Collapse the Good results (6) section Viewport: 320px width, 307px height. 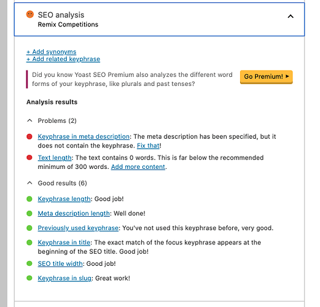pos(29,183)
